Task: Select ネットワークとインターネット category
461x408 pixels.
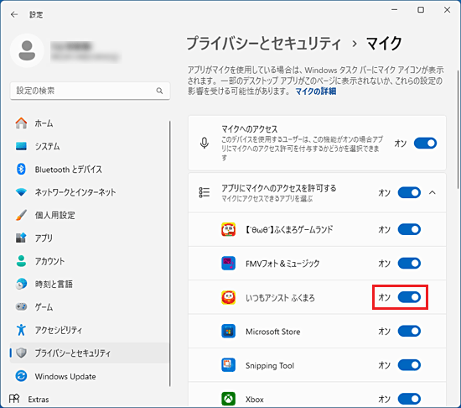Action: tap(90, 192)
